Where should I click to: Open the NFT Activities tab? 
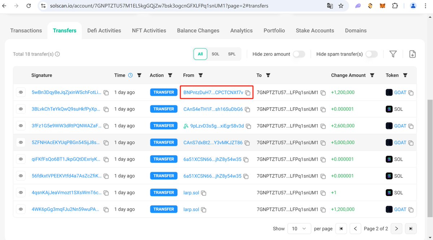[x=149, y=31]
